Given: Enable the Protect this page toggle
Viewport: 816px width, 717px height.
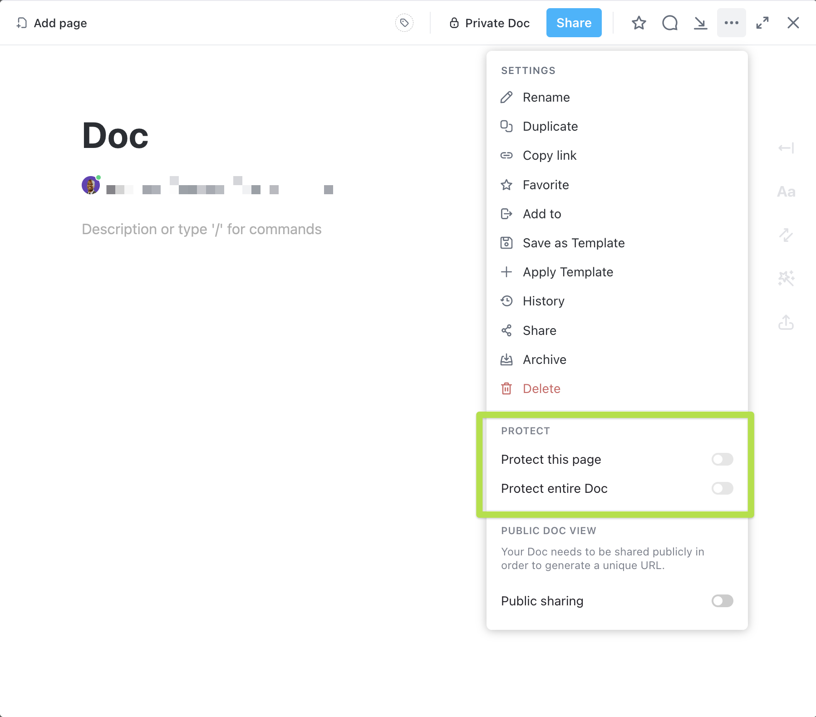Looking at the screenshot, I should coord(722,459).
